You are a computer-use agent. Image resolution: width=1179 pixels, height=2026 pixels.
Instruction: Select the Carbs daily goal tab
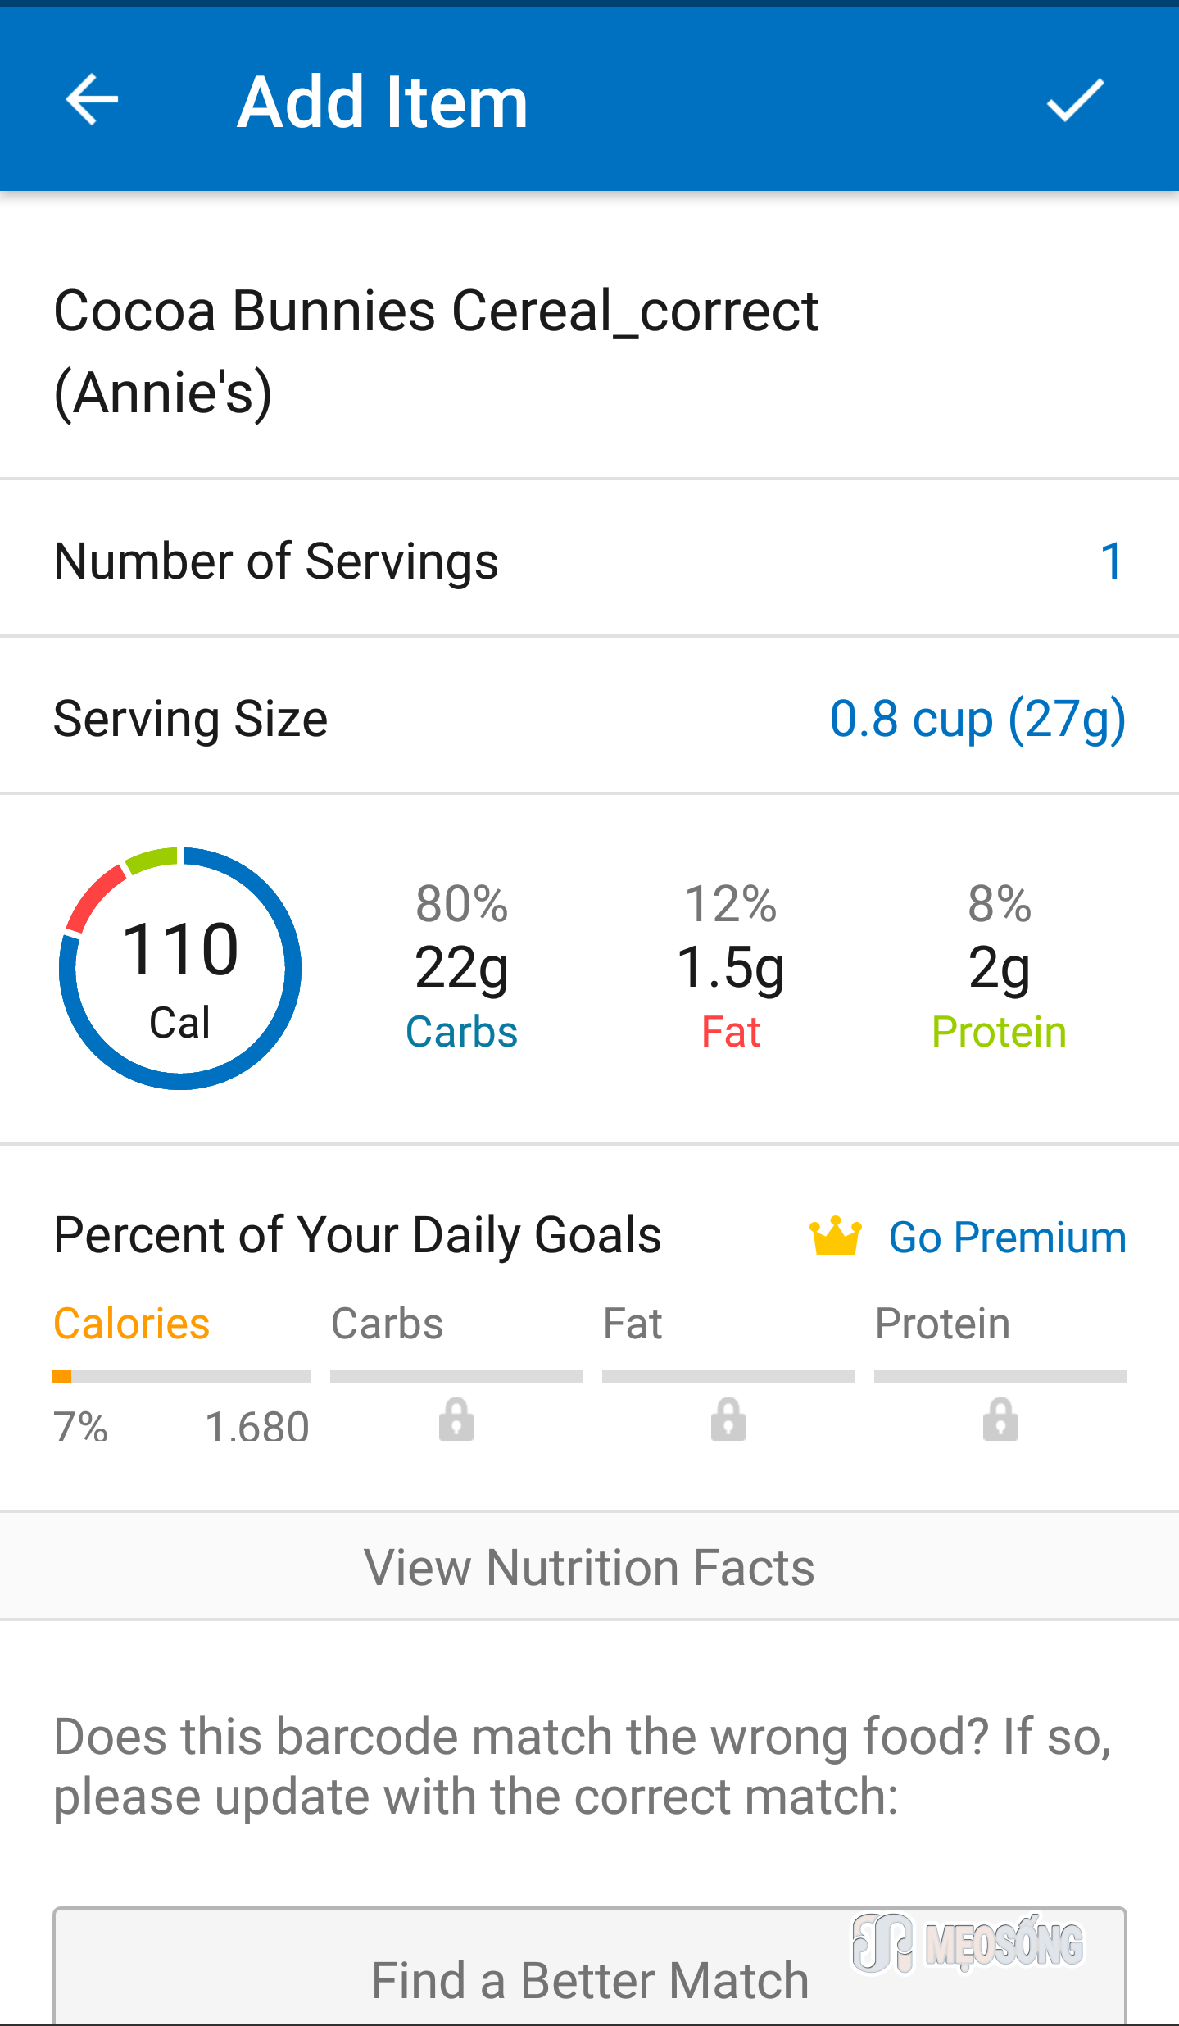[x=387, y=1324]
